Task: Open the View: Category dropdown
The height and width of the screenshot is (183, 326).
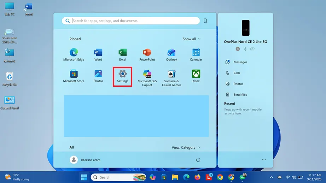Action: (186, 147)
